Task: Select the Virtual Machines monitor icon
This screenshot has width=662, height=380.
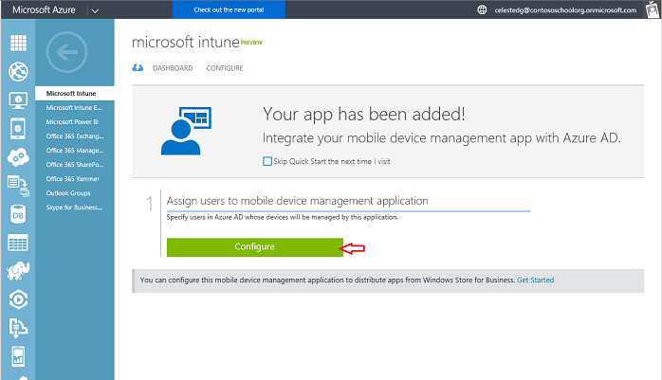Action: (17, 100)
